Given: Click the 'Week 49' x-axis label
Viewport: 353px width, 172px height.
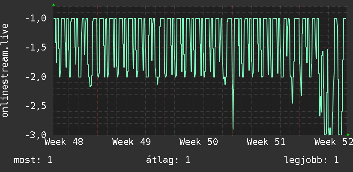Looking at the screenshot, I should 132,142.
